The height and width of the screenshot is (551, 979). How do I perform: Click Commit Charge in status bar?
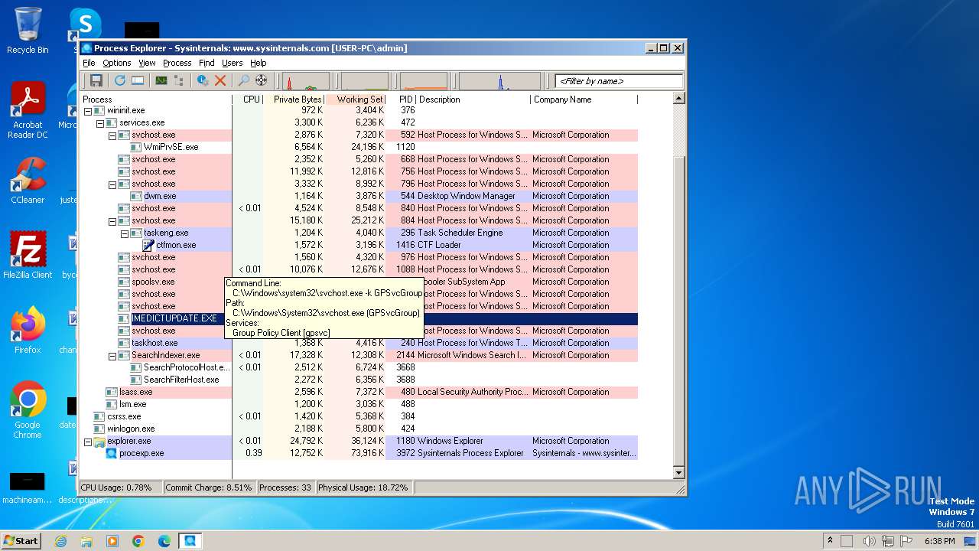coord(209,487)
